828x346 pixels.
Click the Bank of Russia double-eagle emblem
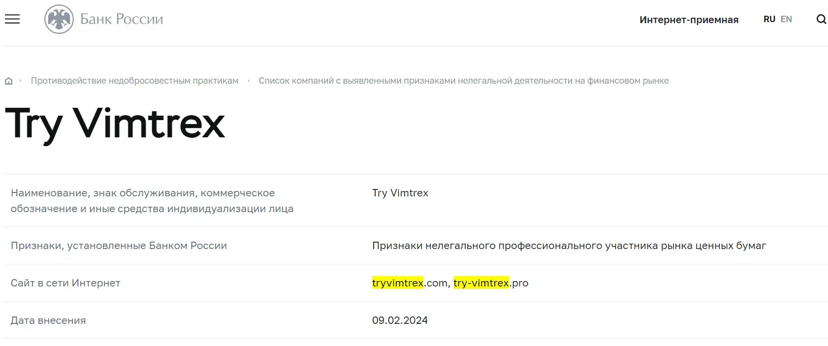click(59, 19)
